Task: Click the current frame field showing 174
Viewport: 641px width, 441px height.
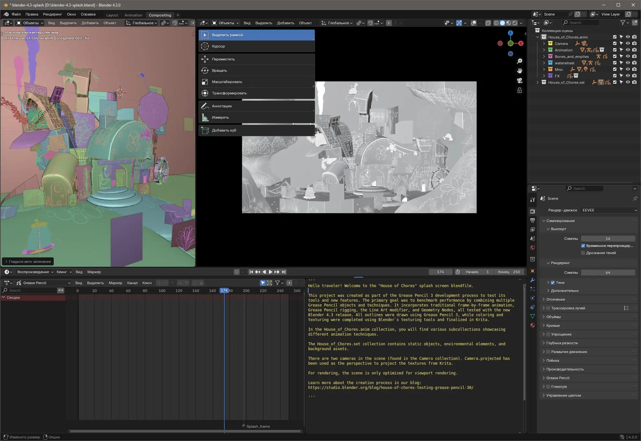Action: coord(440,272)
